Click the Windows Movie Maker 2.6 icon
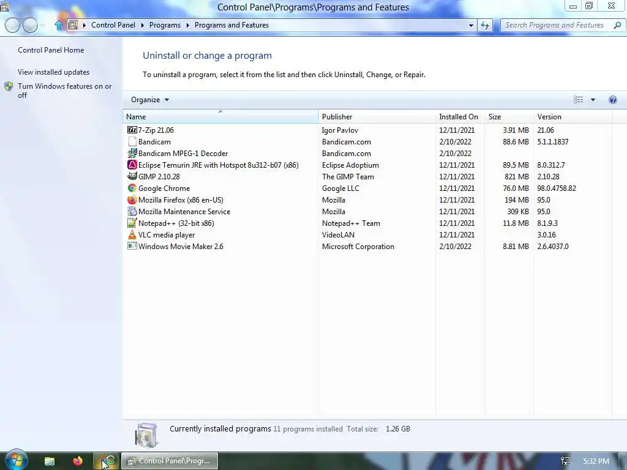Viewport: 627px width, 470px height. pos(132,246)
